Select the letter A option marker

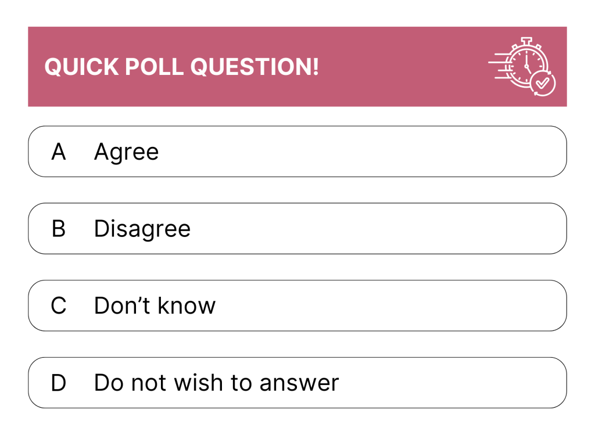(x=59, y=152)
